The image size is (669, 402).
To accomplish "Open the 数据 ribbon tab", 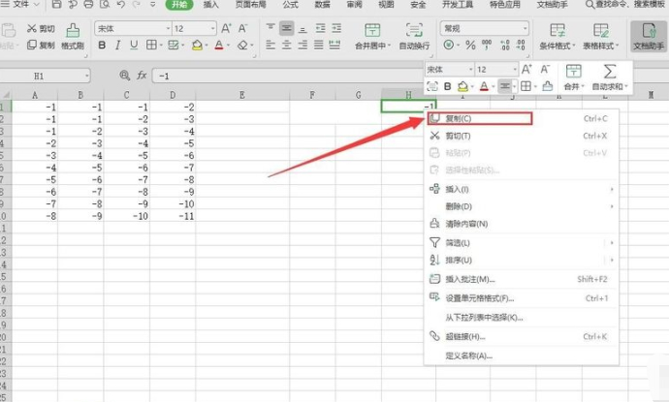I will point(323,5).
